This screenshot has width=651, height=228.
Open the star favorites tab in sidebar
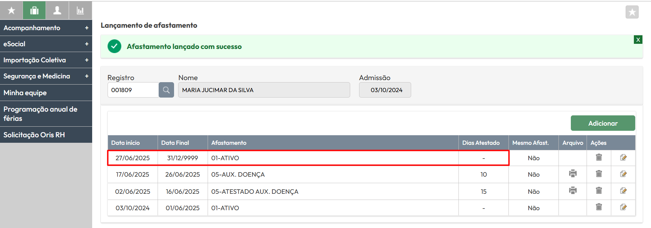11,11
